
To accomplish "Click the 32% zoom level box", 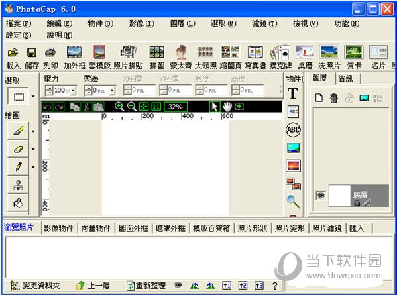I will pos(176,107).
